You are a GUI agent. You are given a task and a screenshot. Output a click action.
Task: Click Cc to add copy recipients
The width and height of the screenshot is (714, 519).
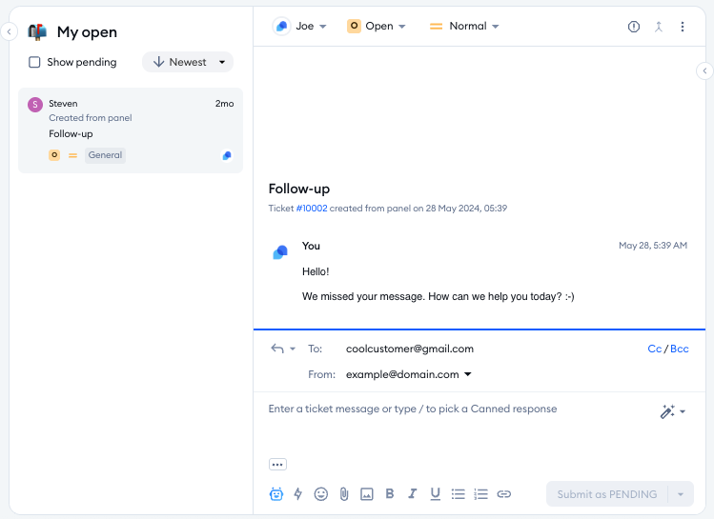654,349
